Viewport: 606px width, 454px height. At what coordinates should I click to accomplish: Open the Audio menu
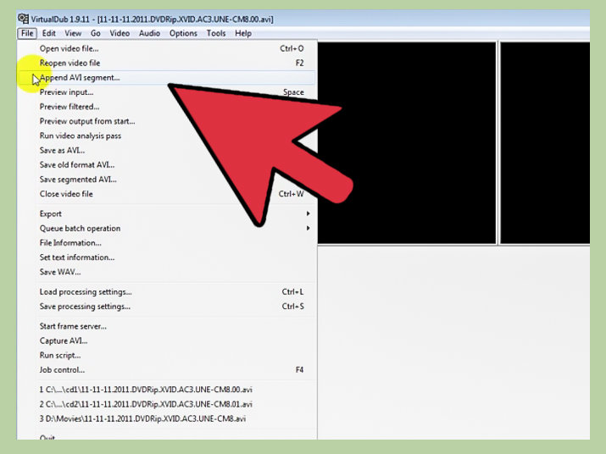pyautogui.click(x=149, y=34)
